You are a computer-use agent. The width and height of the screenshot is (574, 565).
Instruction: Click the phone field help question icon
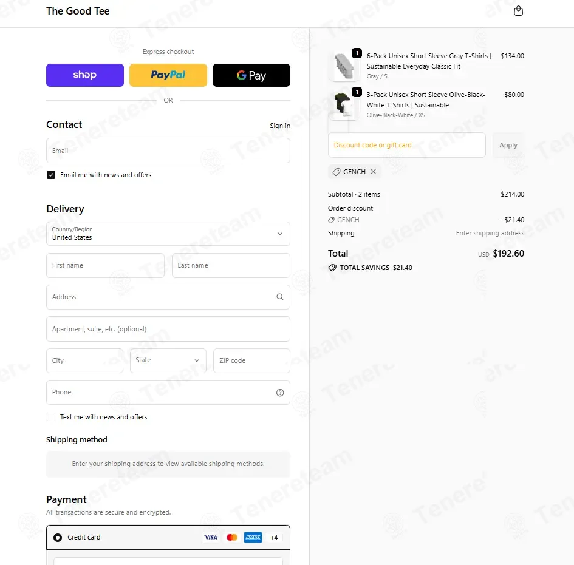click(280, 393)
